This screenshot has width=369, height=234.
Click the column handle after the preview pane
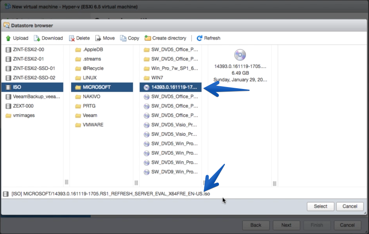[x=274, y=183]
